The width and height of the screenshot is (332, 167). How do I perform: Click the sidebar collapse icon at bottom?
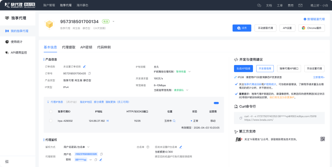pos(7,161)
